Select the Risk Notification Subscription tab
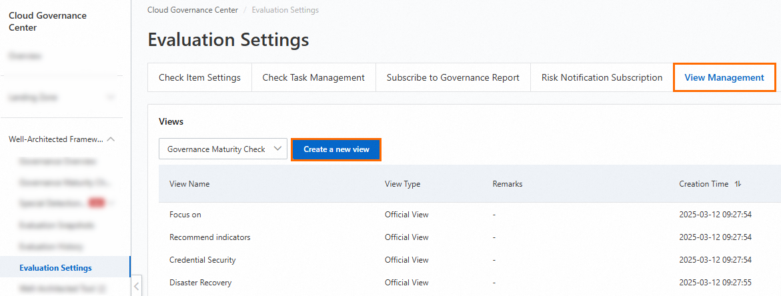The width and height of the screenshot is (781, 296). 602,78
